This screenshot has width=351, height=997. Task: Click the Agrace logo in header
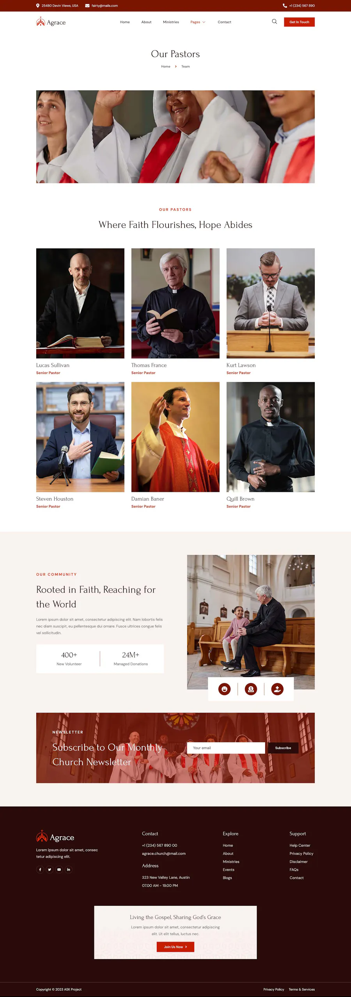51,22
